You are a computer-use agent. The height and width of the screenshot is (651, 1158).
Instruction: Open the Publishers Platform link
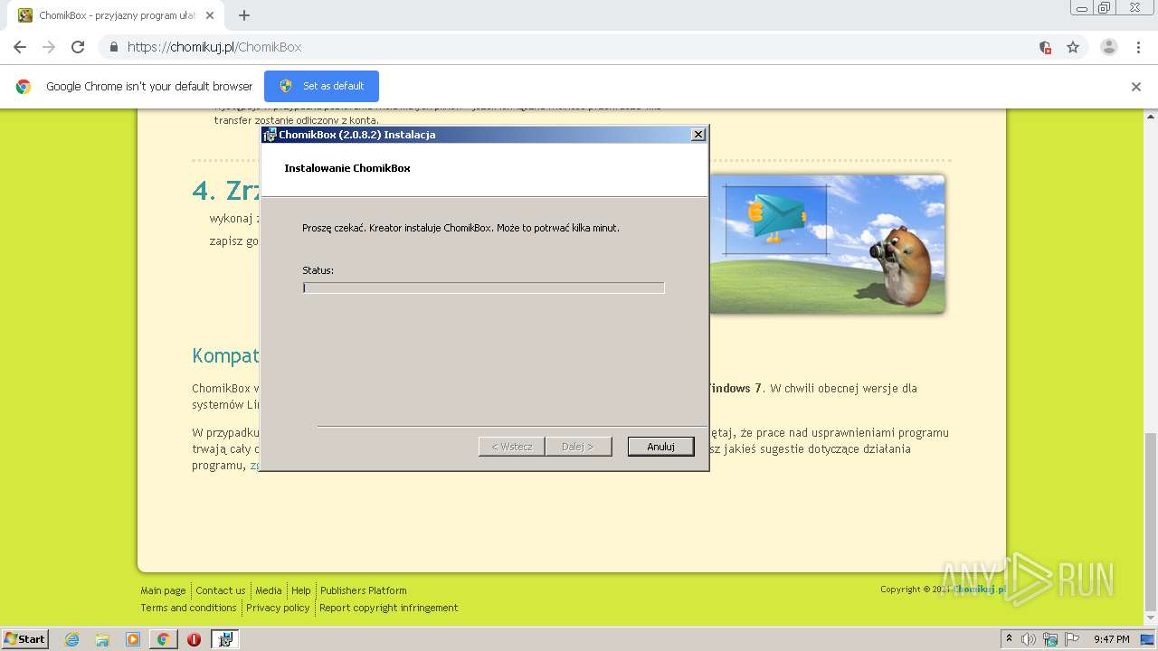pos(364,590)
